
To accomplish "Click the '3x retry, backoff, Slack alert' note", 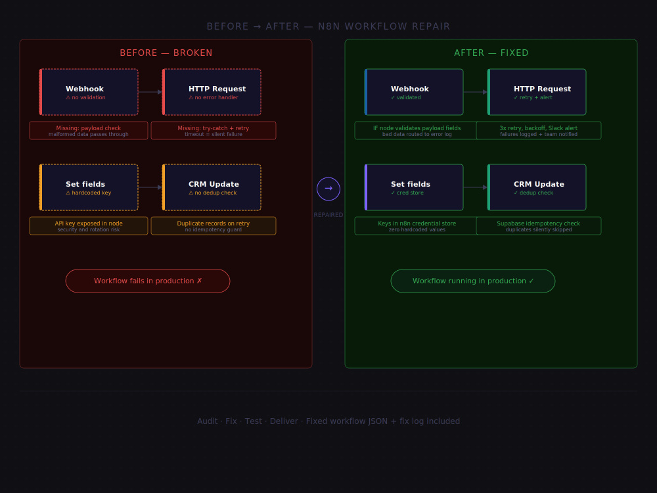I will tap(539, 130).
